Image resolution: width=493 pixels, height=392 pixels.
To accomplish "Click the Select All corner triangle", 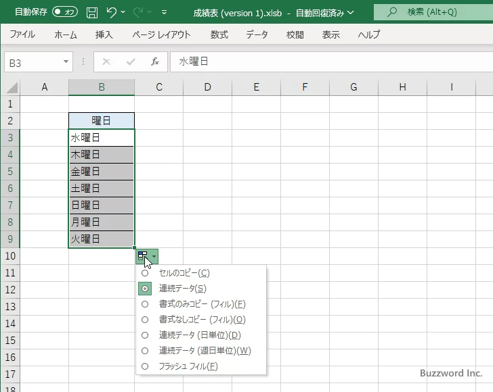I will click(12, 87).
